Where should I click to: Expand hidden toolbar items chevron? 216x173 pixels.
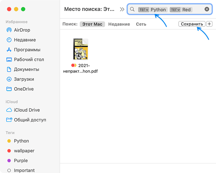[x=122, y=9]
